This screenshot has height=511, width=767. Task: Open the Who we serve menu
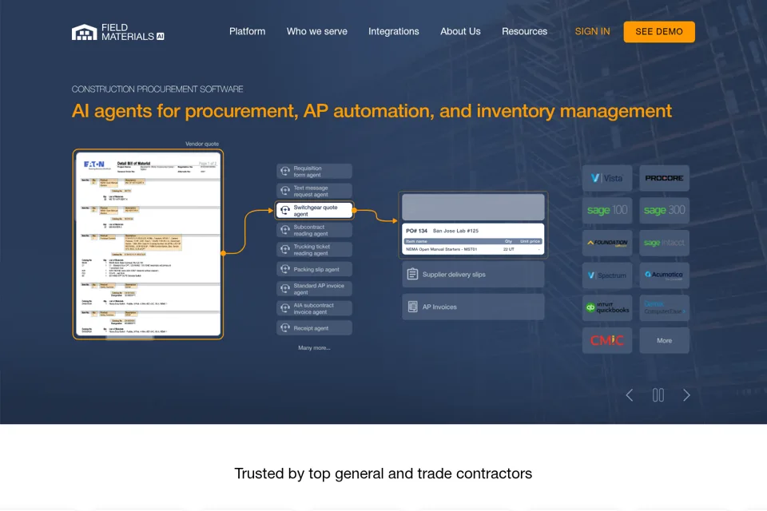[x=317, y=31]
